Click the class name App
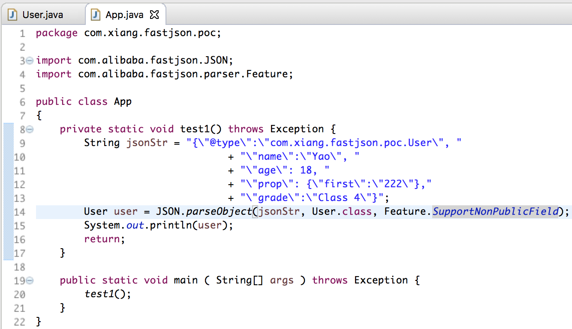Viewport: 572px width, 329px height. [123, 103]
